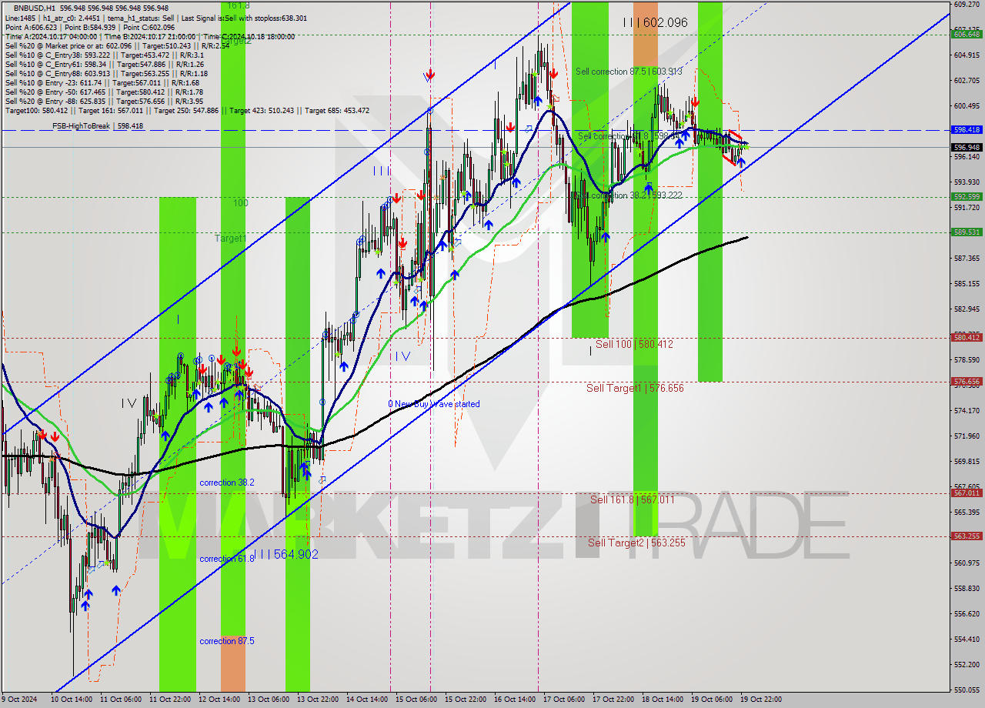Select the green 589.531 price tag
Screen dimensions: 985x708
coord(967,232)
